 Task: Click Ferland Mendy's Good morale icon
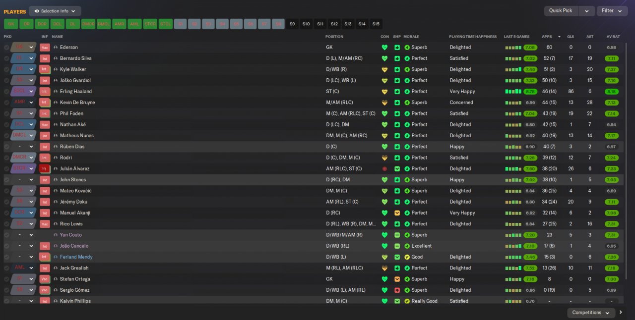(x=407, y=257)
